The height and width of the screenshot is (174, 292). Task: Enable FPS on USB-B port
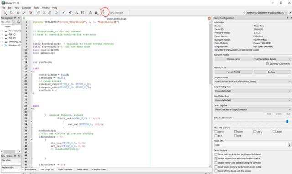tap(235, 132)
